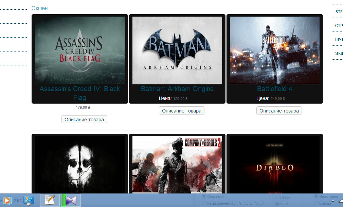Open the Notepad++ taskbar icon

(x=50, y=200)
